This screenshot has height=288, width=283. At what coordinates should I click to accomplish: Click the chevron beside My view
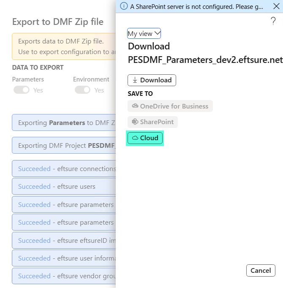click(158, 33)
